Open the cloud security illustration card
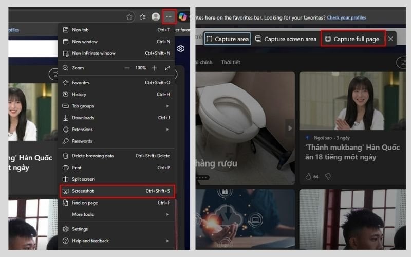Image resolution: width=411 pixels, height=257 pixels. coord(245,219)
